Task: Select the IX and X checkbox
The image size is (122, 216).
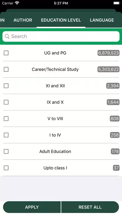Action: (x=6, y=102)
